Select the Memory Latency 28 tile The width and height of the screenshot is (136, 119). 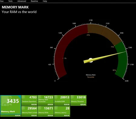click(62, 110)
